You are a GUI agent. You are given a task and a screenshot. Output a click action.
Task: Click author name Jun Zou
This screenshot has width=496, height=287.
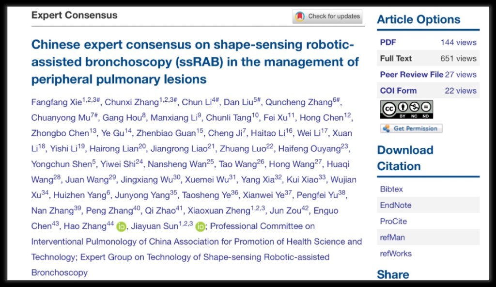285,211
